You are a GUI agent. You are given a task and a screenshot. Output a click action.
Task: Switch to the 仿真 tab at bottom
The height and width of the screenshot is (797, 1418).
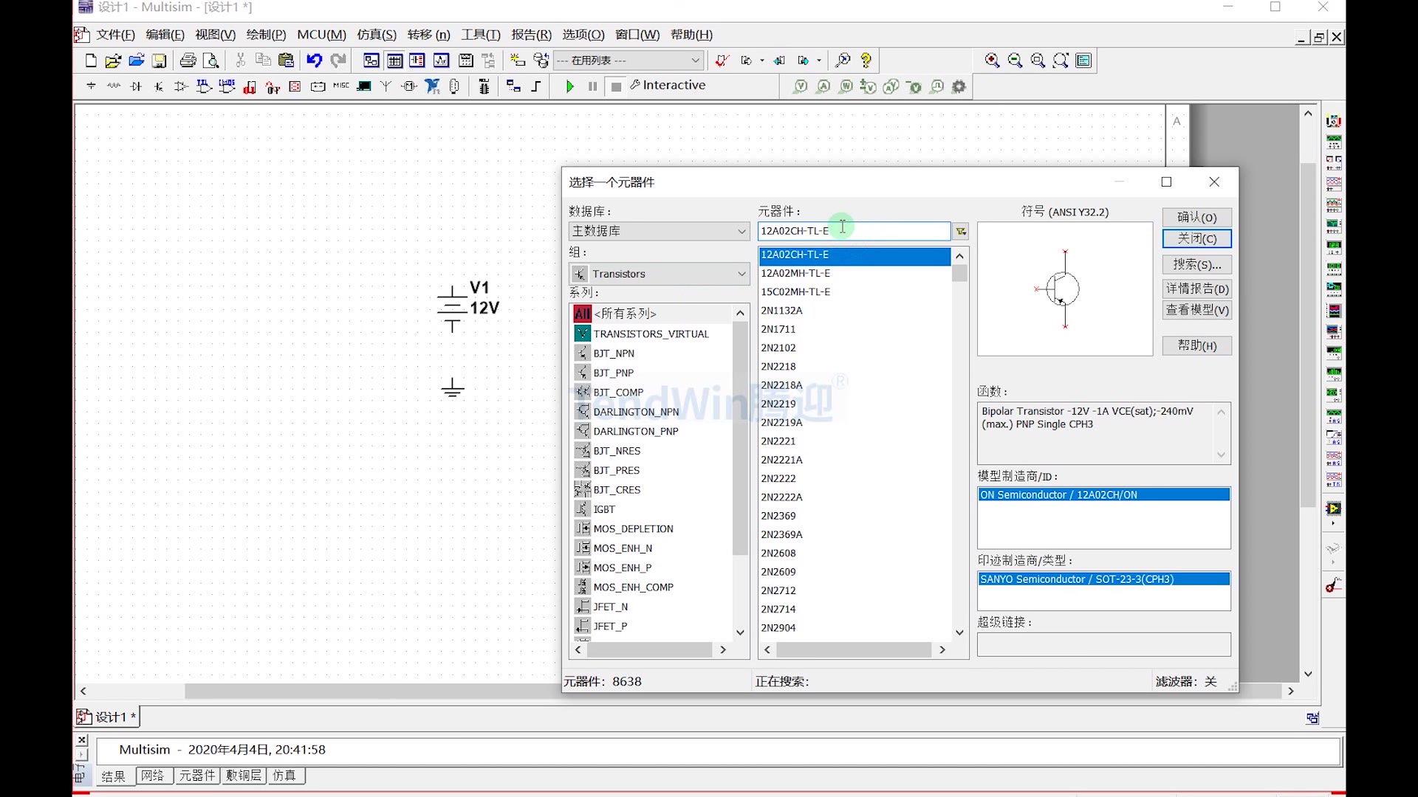tap(284, 776)
